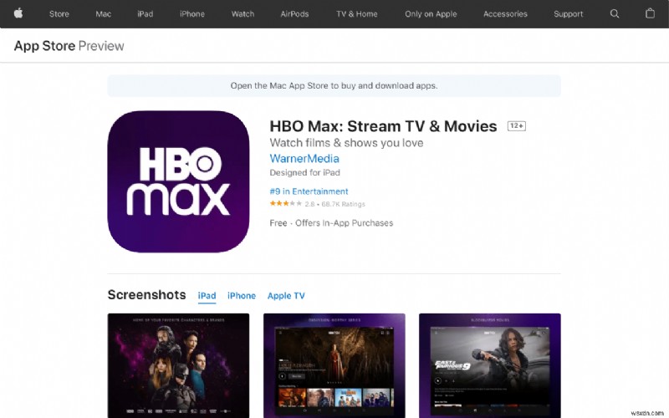Open the Only on Apple menu item
Screen dimensions: 669x418
431,13
